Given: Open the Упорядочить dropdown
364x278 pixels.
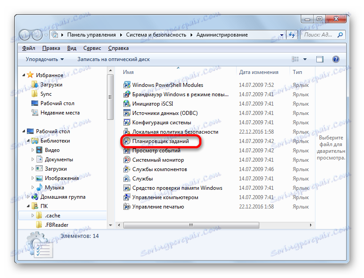Looking at the screenshot, I should [45, 59].
